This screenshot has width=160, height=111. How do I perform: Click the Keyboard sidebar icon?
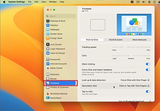coord(48,74)
